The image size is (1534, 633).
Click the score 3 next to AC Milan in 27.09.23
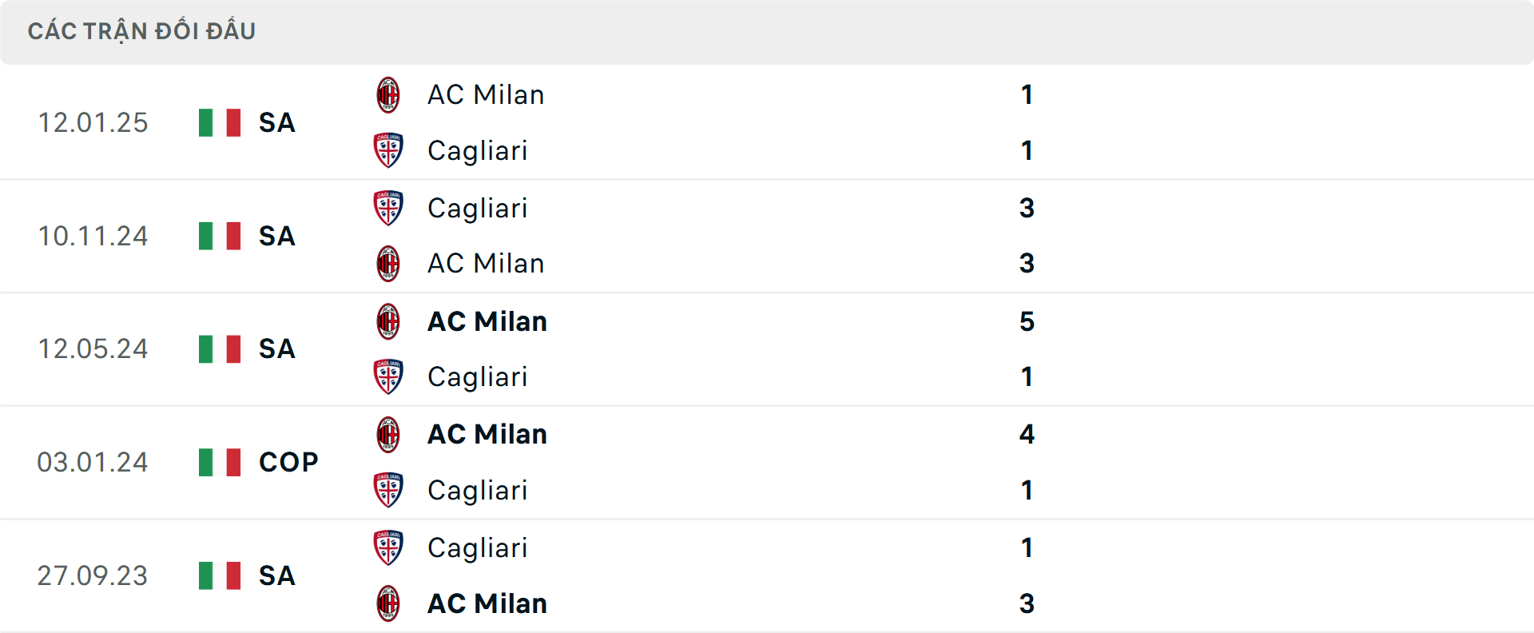[x=1029, y=603]
